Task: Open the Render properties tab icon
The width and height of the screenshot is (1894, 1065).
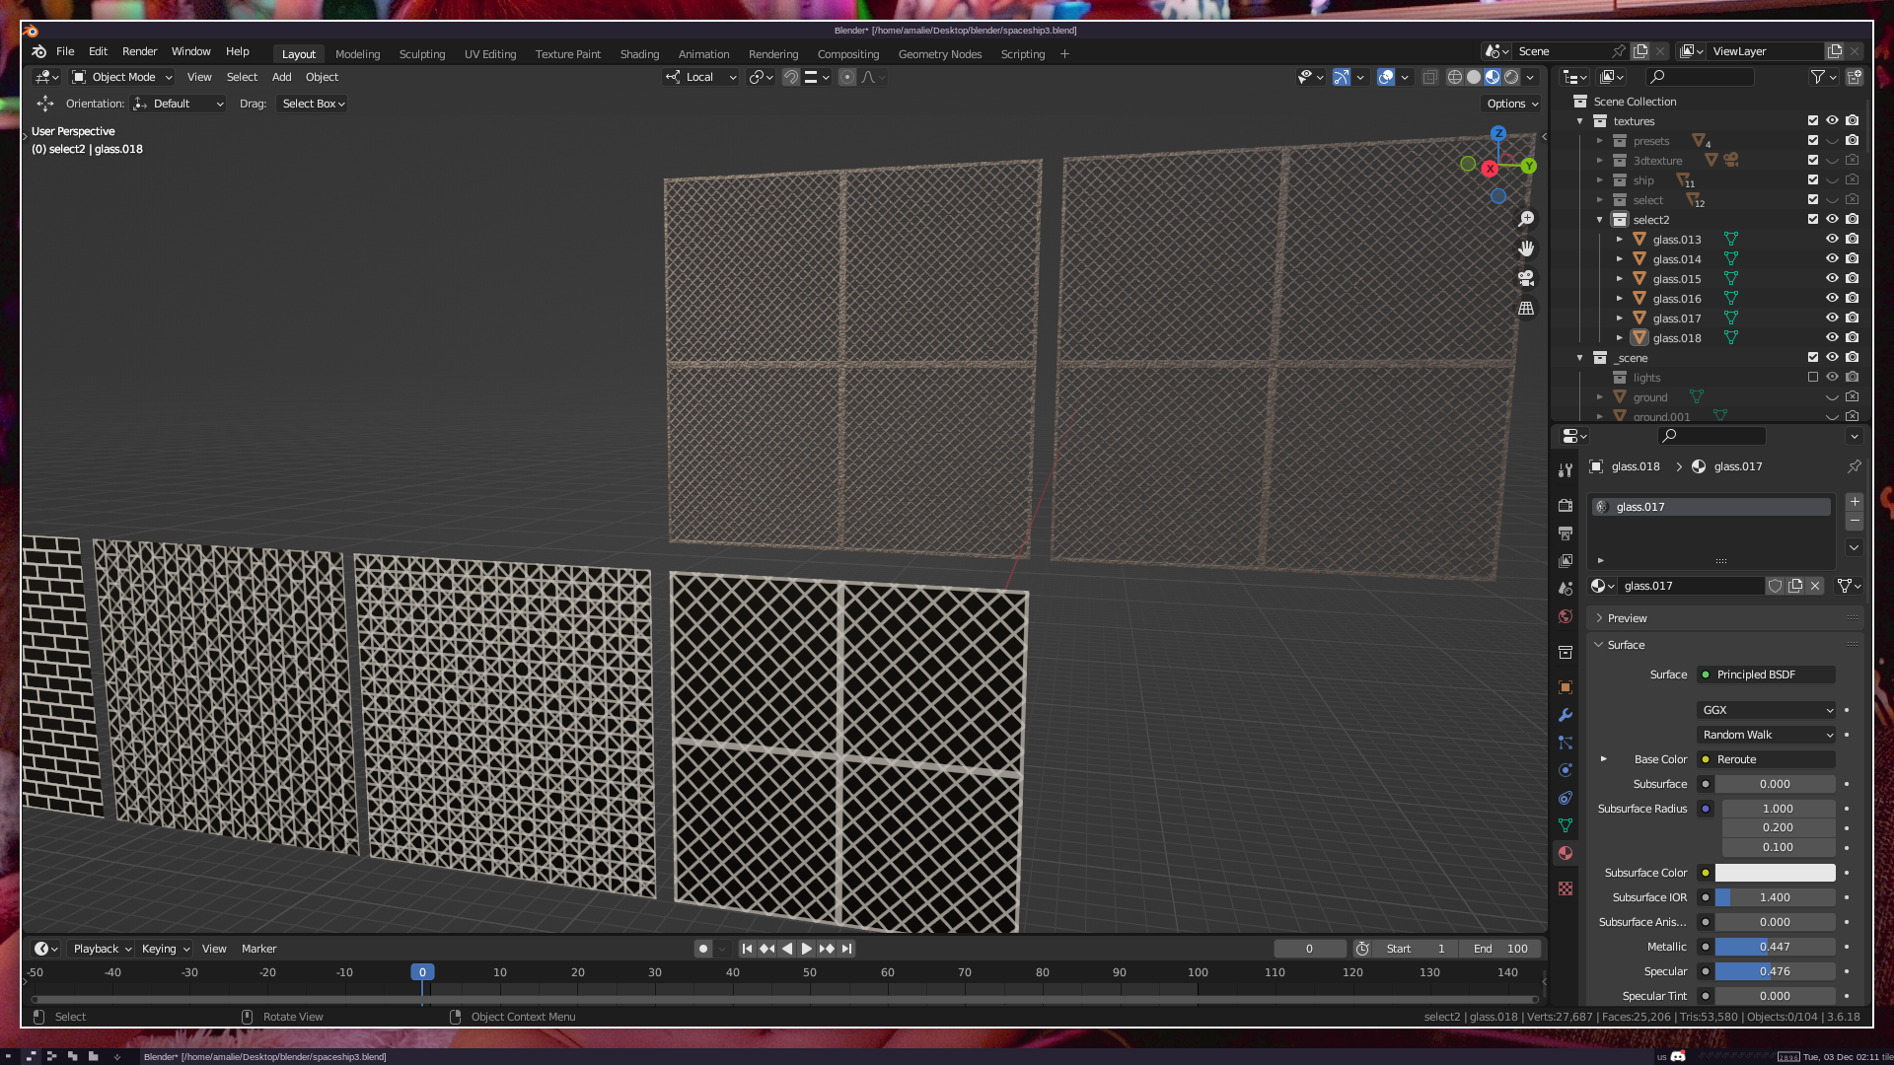Action: pyautogui.click(x=1566, y=505)
